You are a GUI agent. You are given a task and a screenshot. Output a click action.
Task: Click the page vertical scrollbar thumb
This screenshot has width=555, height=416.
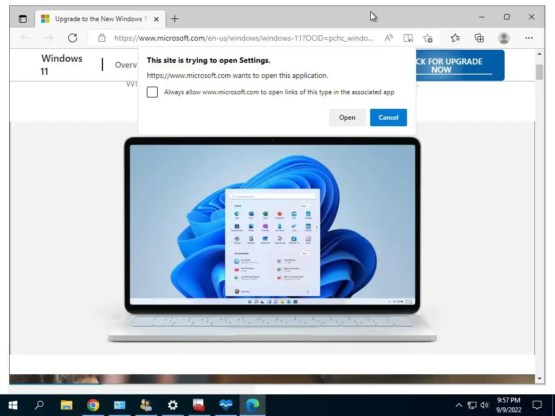[x=539, y=72]
